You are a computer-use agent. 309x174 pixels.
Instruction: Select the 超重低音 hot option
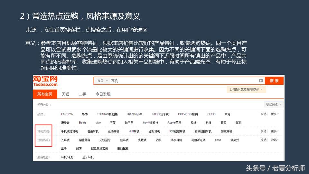click(x=84, y=140)
